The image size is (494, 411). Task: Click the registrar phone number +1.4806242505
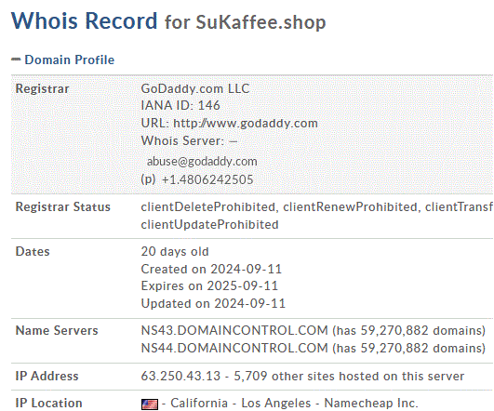coord(207,179)
